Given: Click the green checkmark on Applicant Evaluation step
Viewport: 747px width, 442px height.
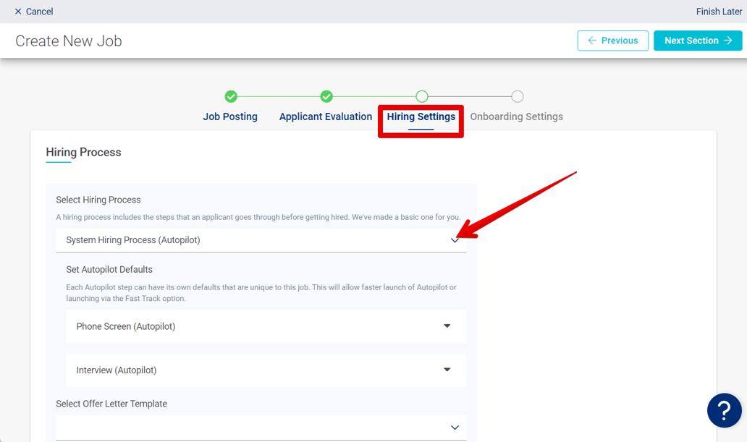Looking at the screenshot, I should pyautogui.click(x=326, y=95).
